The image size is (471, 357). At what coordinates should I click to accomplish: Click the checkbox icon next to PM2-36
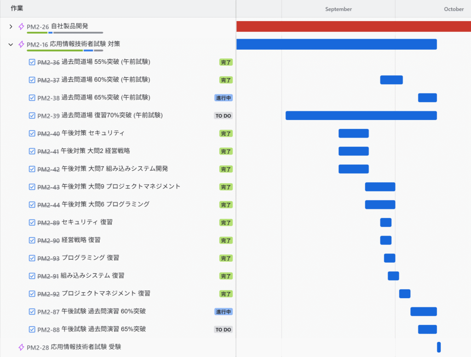(x=32, y=62)
